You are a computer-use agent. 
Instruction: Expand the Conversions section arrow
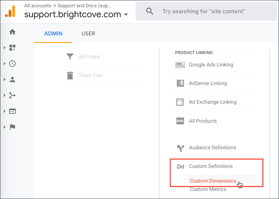[x=4, y=127]
